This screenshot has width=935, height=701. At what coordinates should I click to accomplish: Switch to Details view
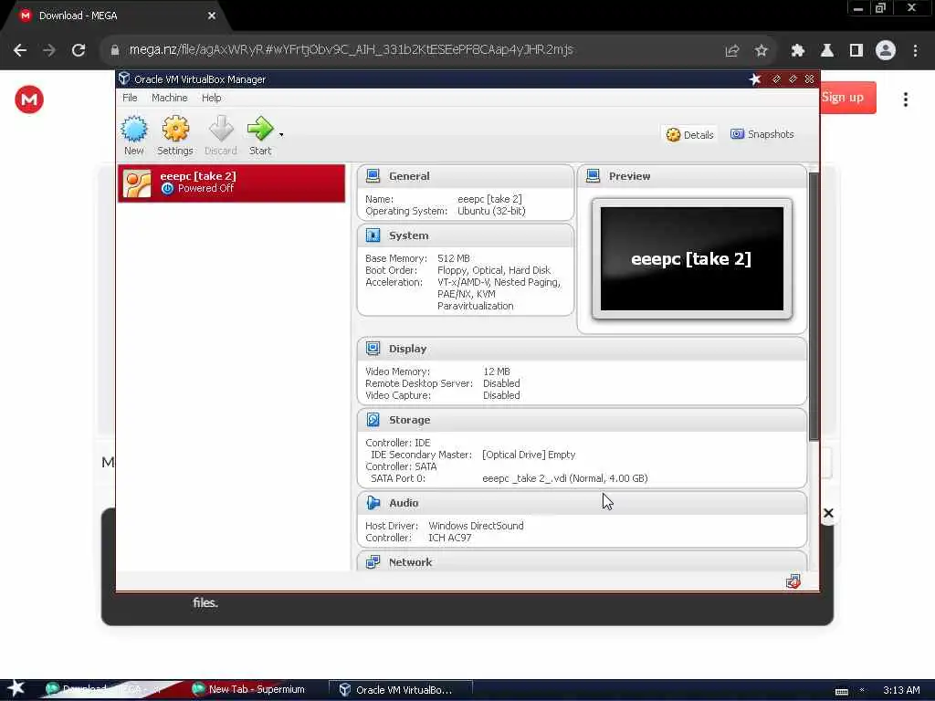pos(689,135)
